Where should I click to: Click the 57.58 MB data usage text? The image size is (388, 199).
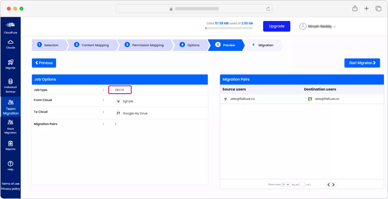pyautogui.click(x=222, y=23)
